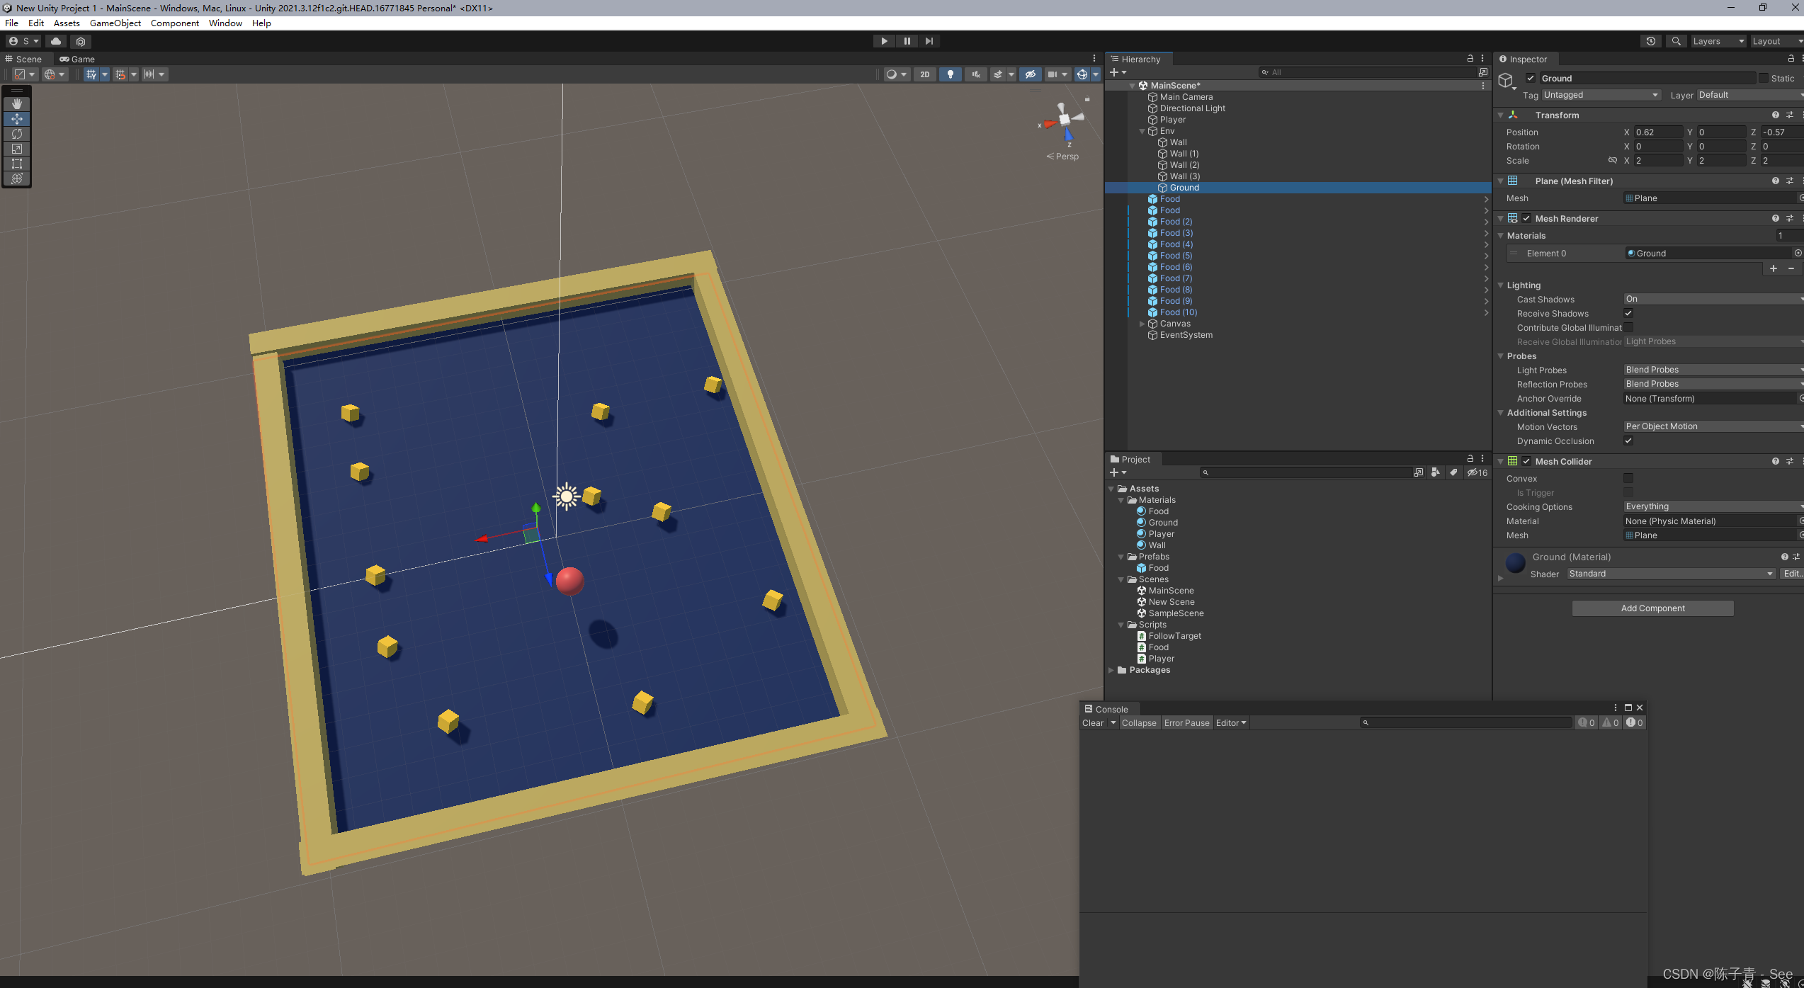Screen dimensions: 1804x988
Task: Toggle scene lighting lightbulb icon
Action: coord(950,74)
